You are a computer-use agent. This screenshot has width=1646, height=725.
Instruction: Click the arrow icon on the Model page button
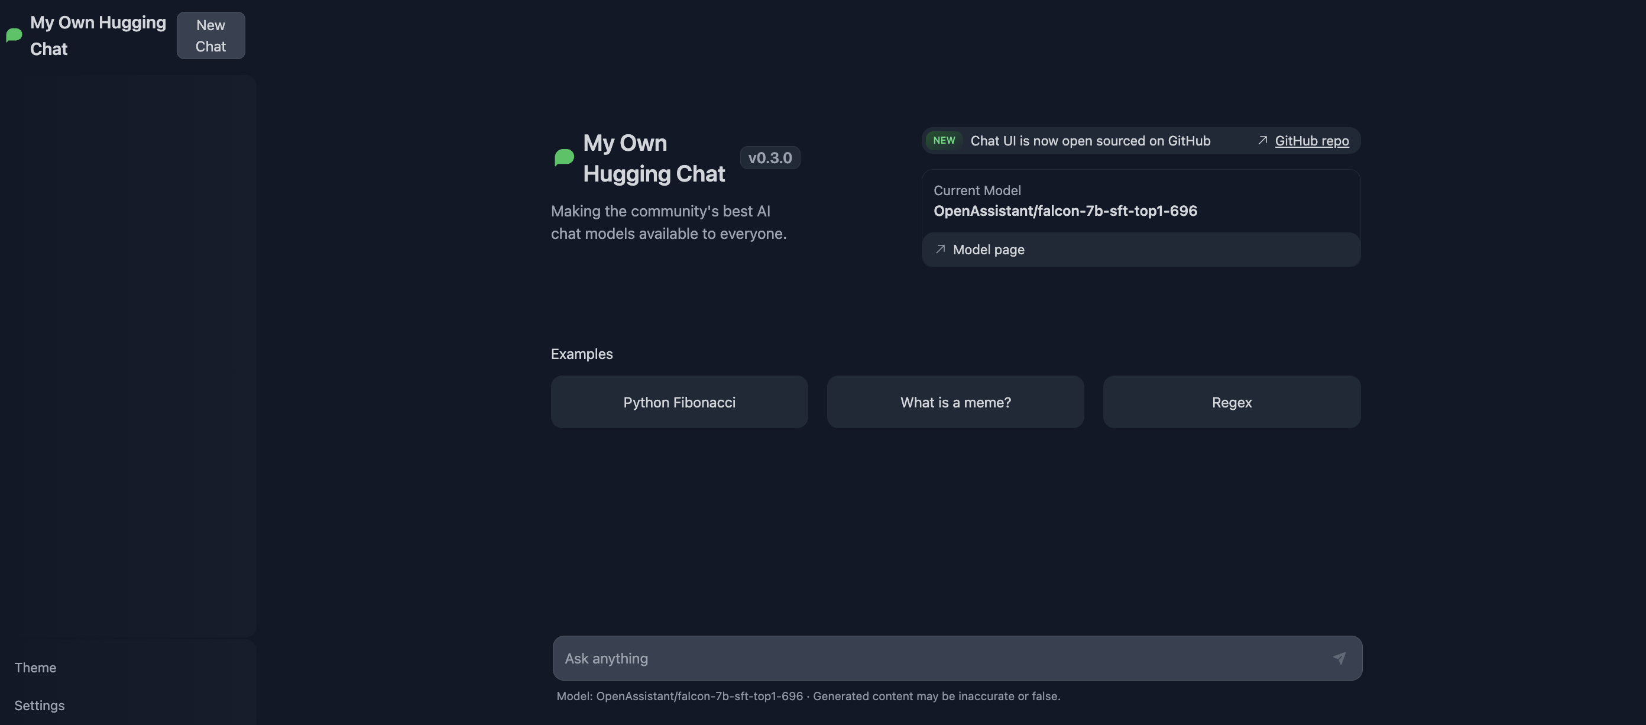pyautogui.click(x=940, y=250)
